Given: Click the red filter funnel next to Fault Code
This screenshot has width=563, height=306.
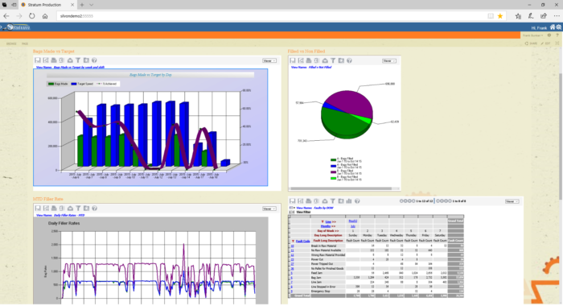Looking at the screenshot, I should [x=293, y=241].
